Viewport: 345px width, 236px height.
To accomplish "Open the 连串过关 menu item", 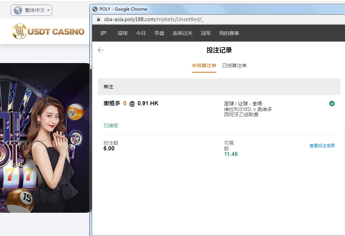I will point(183,33).
